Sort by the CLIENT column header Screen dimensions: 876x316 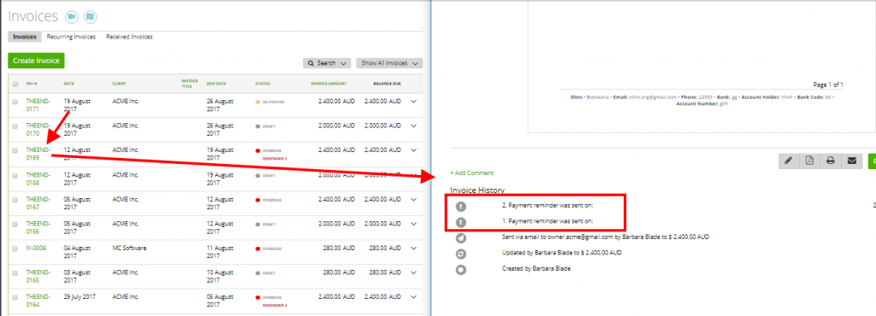tap(119, 85)
